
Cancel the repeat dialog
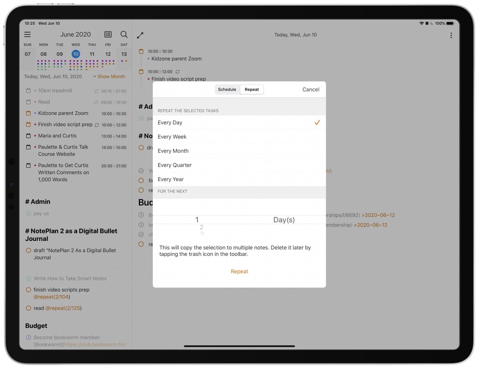click(x=310, y=90)
